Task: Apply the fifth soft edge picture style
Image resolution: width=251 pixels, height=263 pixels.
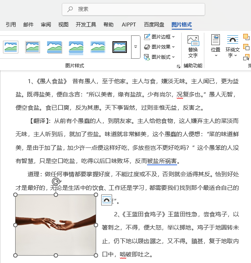Action: [98, 47]
